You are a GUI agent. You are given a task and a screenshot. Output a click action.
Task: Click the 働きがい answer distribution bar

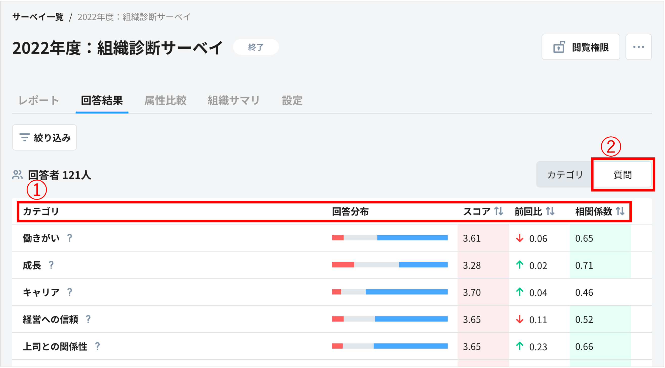point(390,238)
